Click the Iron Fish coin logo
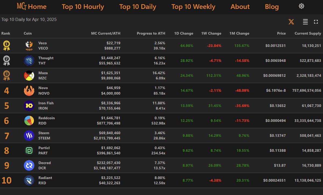 coord(29,105)
